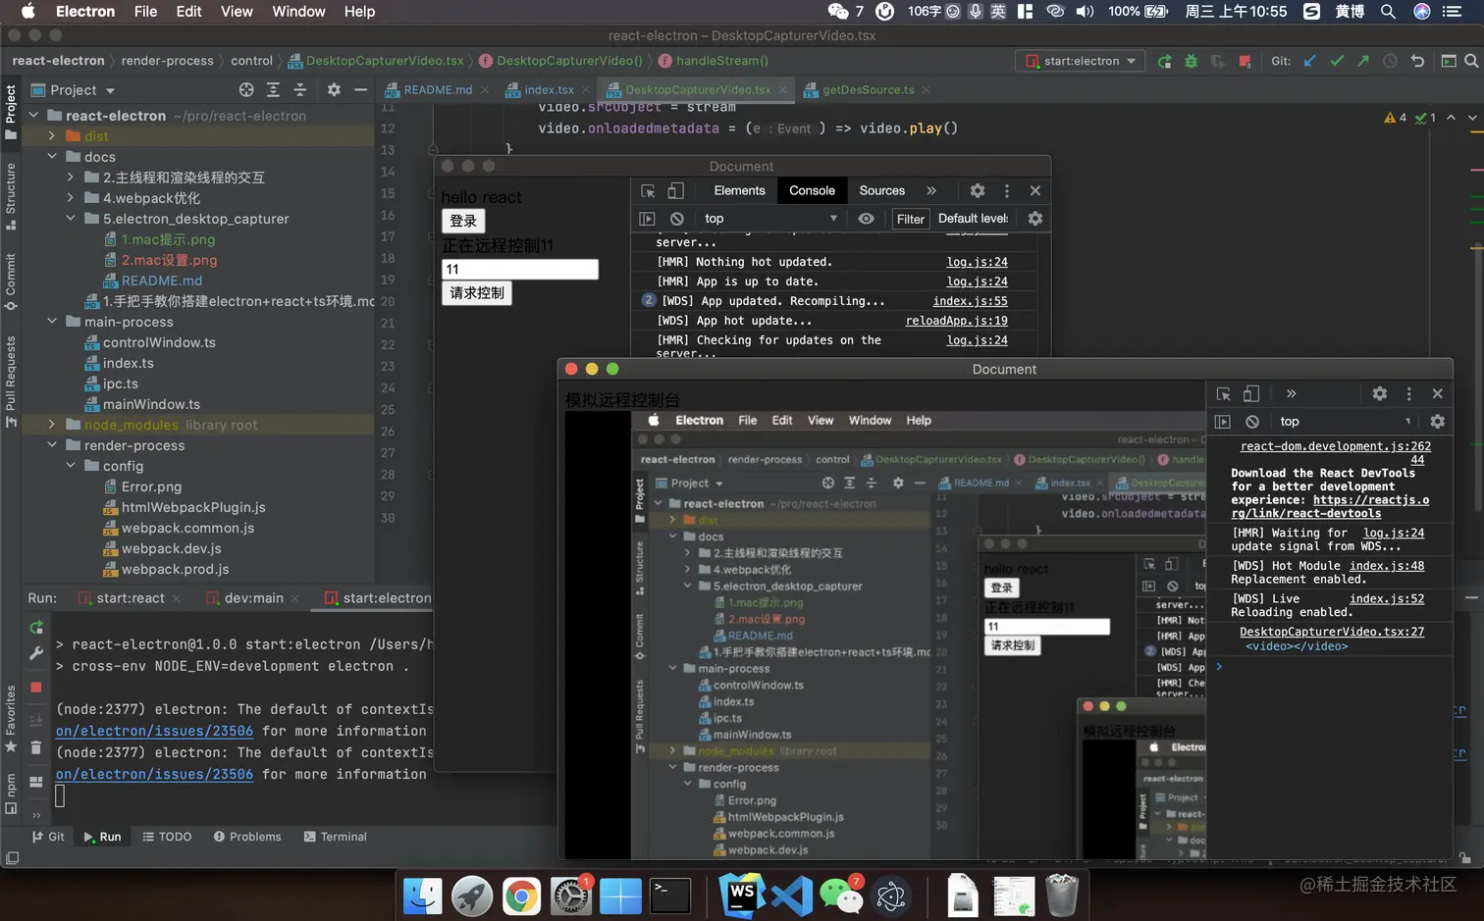Clear Run output with the trash icon

tap(36, 747)
